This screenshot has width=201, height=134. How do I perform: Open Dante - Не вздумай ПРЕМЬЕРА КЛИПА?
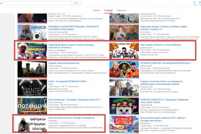coord(67,81)
